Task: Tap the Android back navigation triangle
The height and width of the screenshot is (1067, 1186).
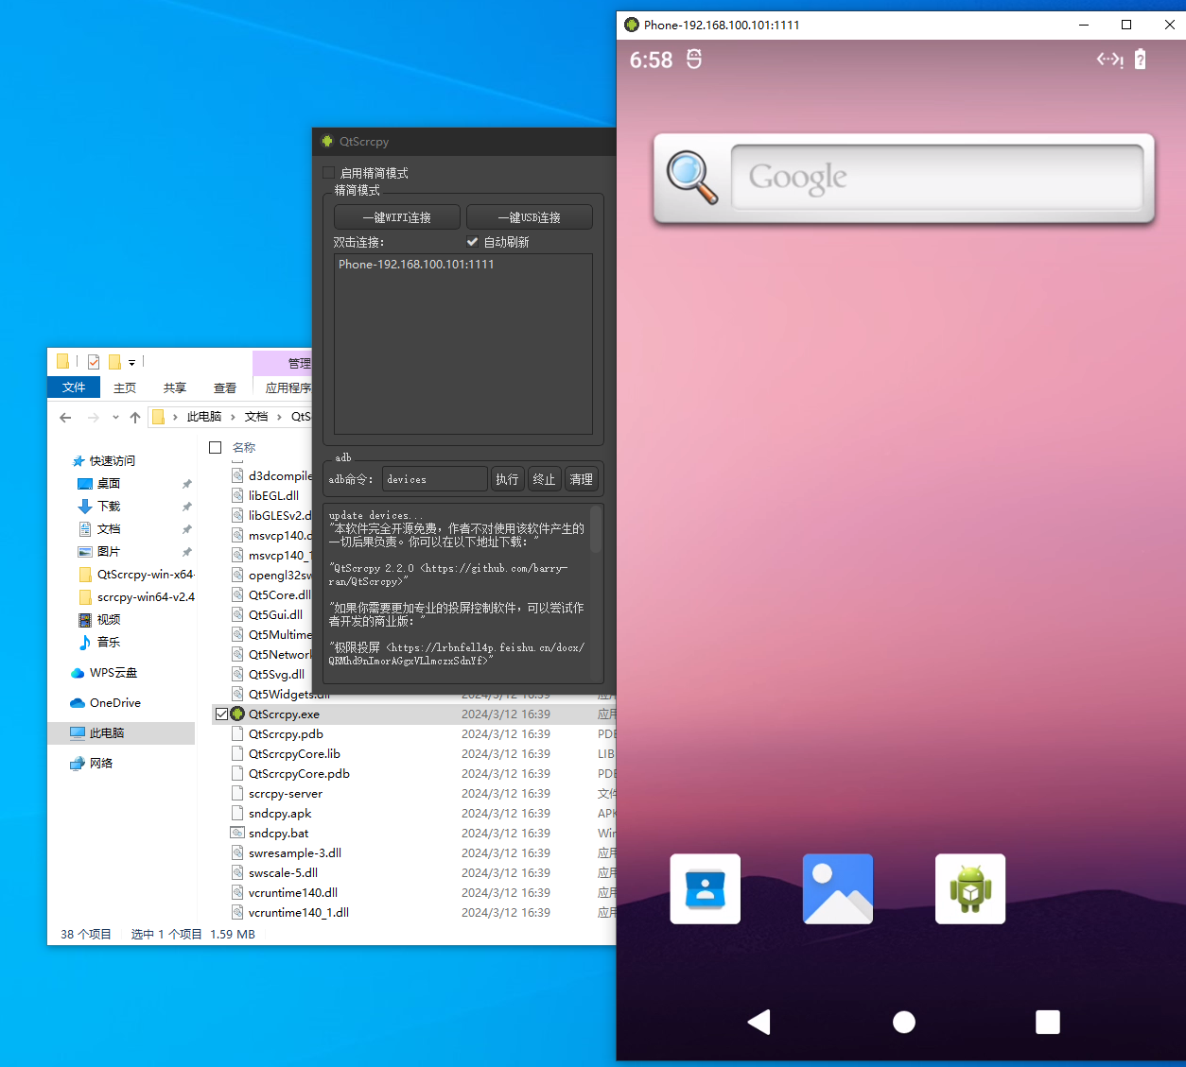Action: point(759,1022)
